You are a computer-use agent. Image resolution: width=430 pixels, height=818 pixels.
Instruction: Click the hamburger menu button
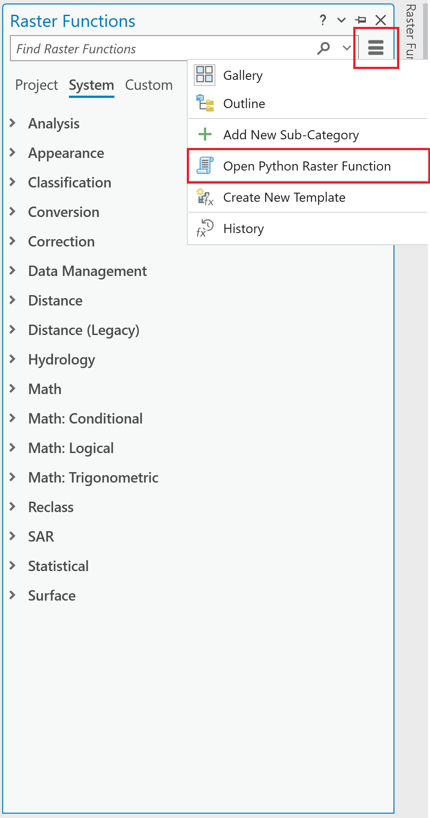pos(375,47)
